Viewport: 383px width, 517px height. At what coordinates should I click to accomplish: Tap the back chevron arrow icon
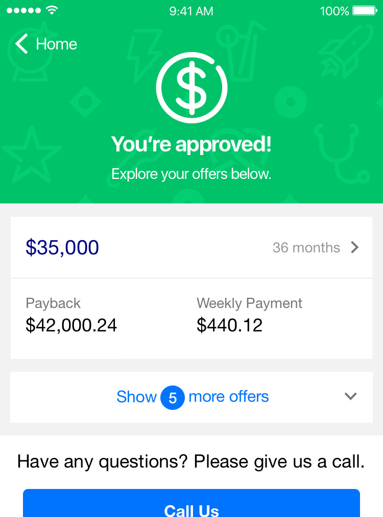pyautogui.click(x=22, y=44)
